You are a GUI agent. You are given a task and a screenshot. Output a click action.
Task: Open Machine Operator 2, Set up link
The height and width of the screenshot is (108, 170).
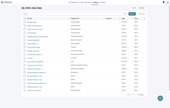pyautogui.click(x=35, y=65)
